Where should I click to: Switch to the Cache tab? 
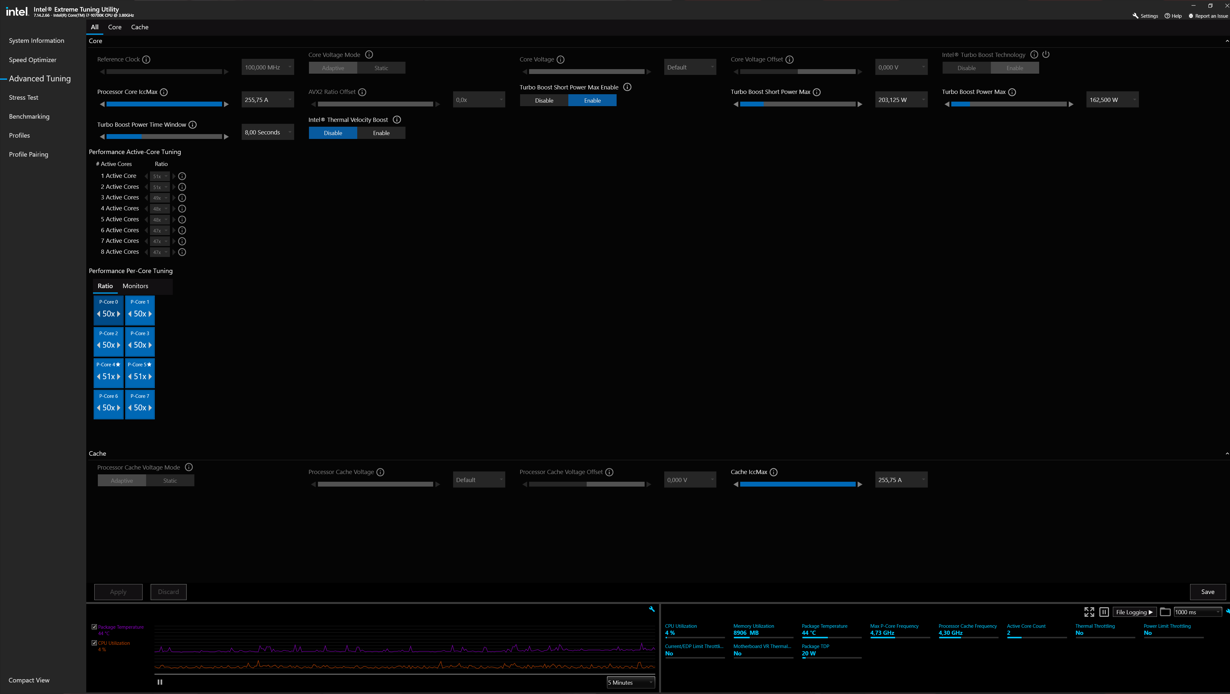pos(139,27)
